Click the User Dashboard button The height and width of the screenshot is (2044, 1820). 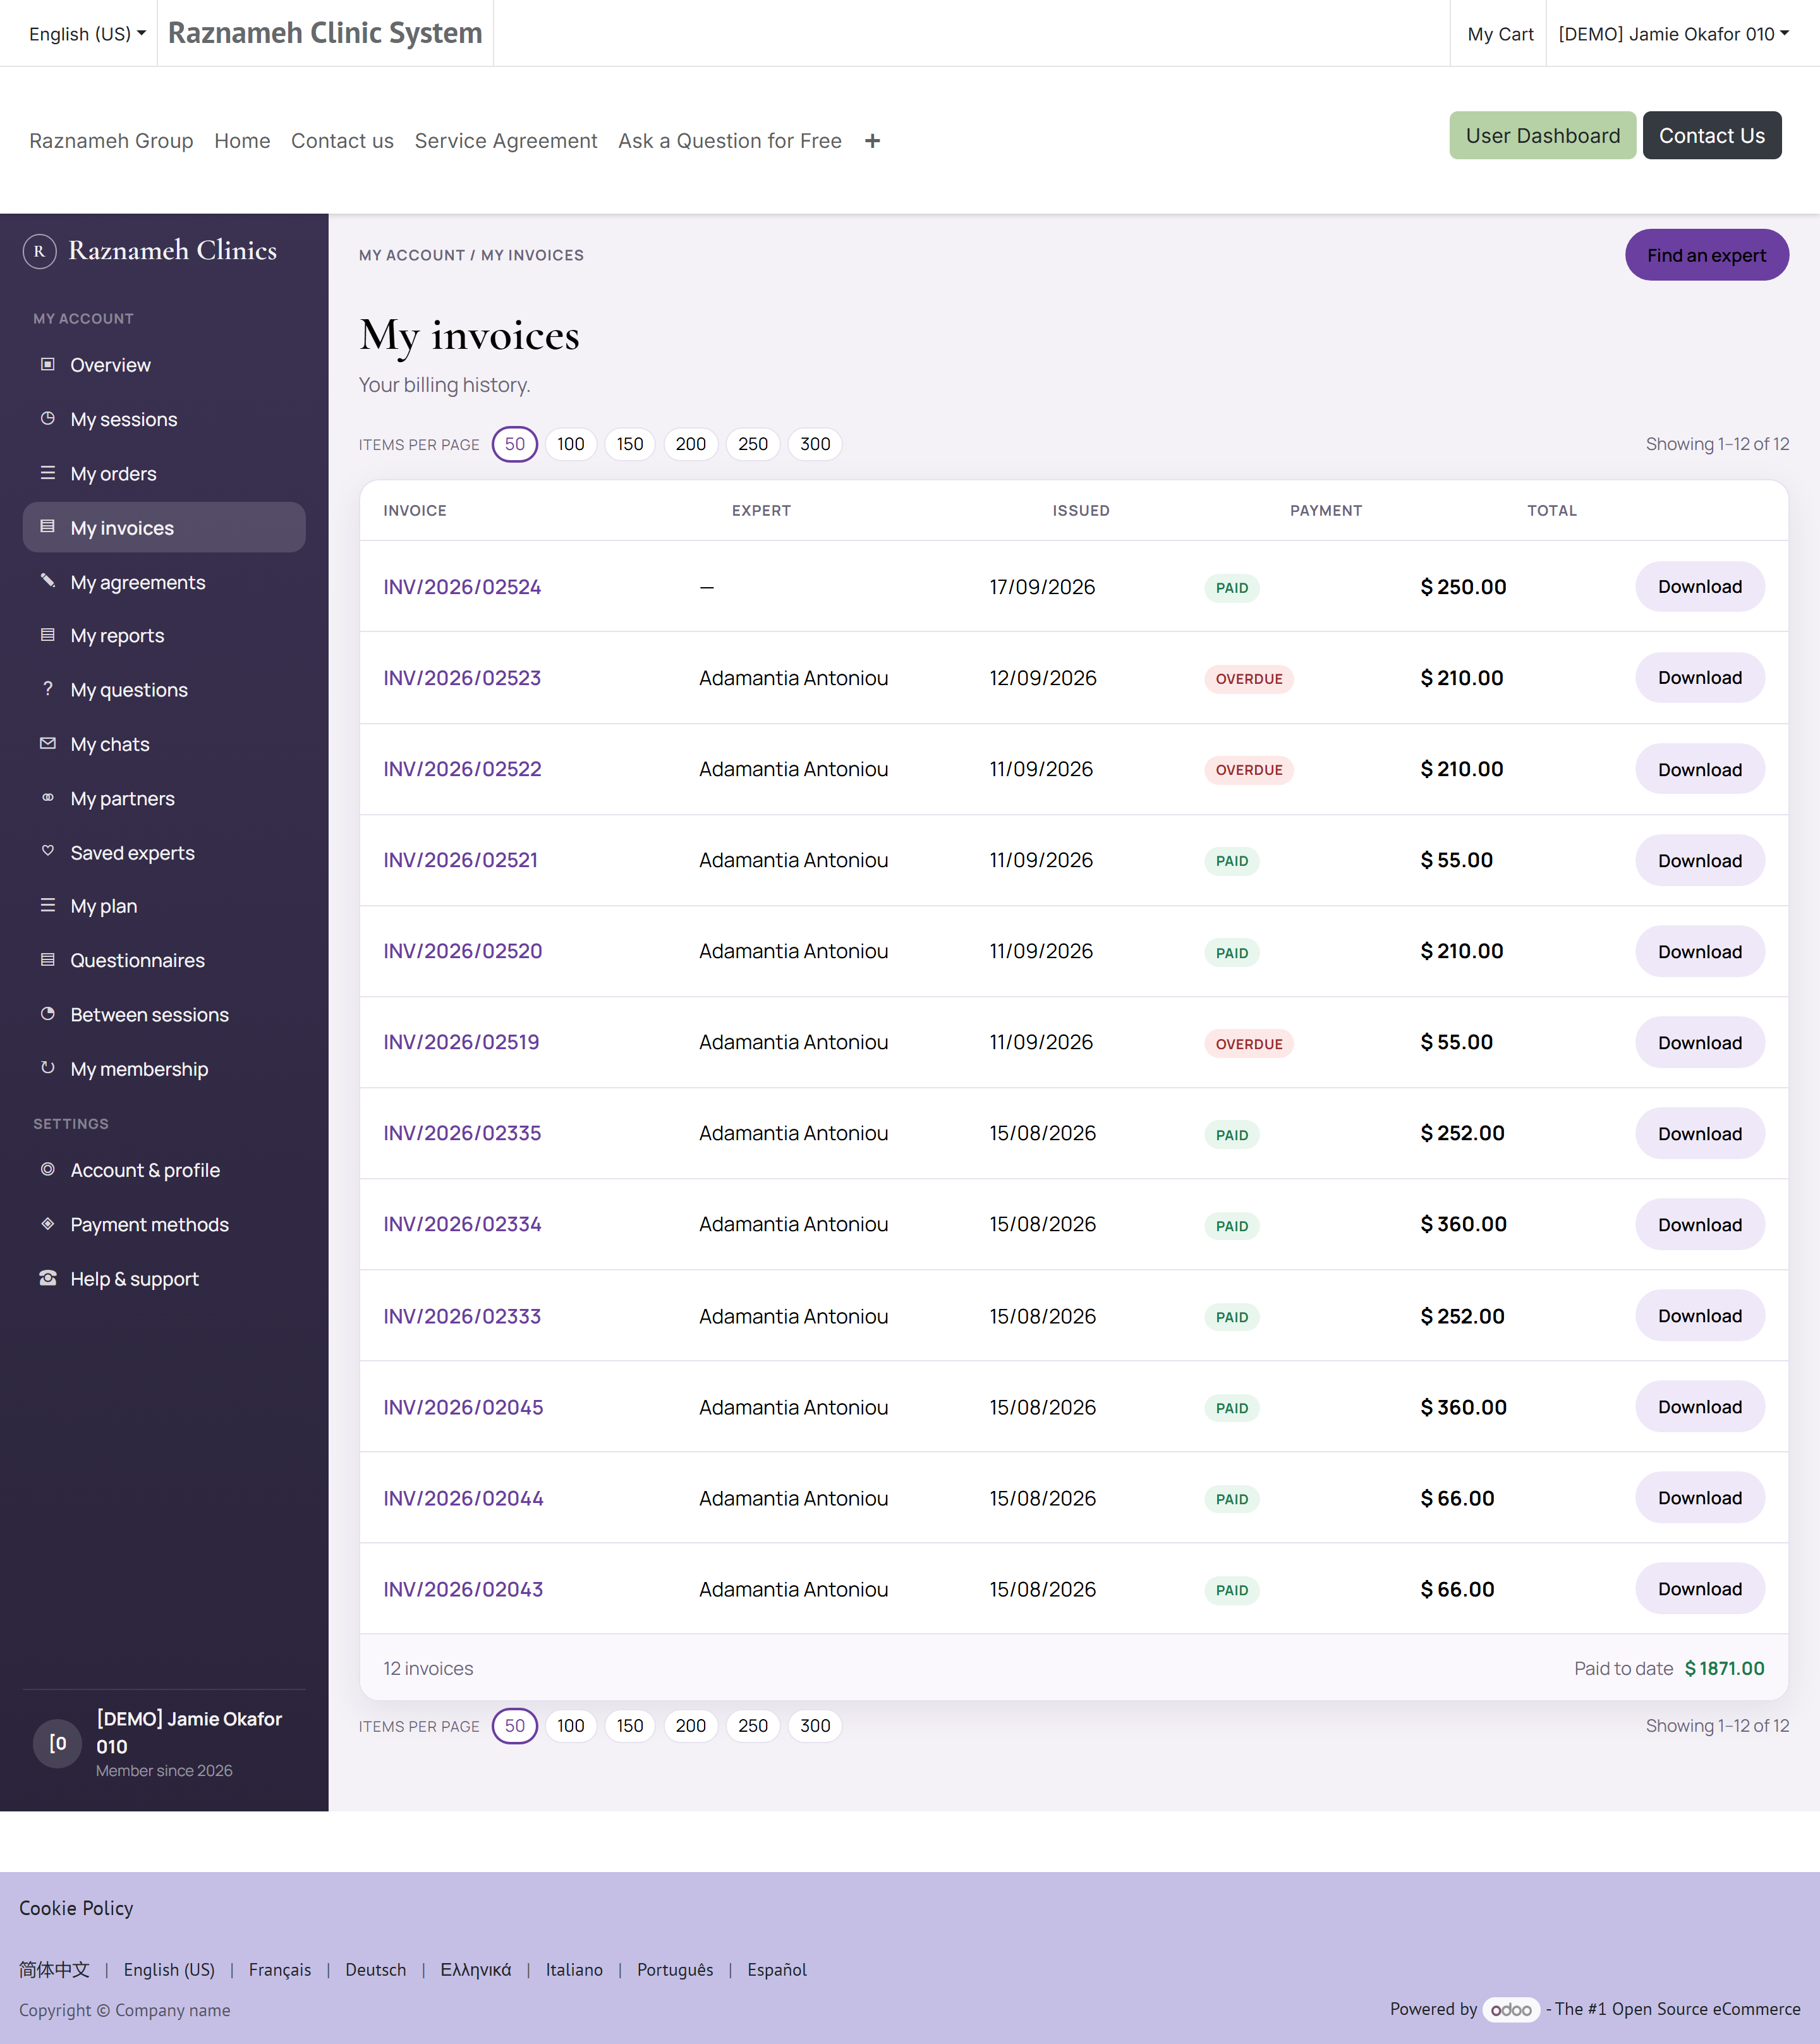tap(1543, 135)
